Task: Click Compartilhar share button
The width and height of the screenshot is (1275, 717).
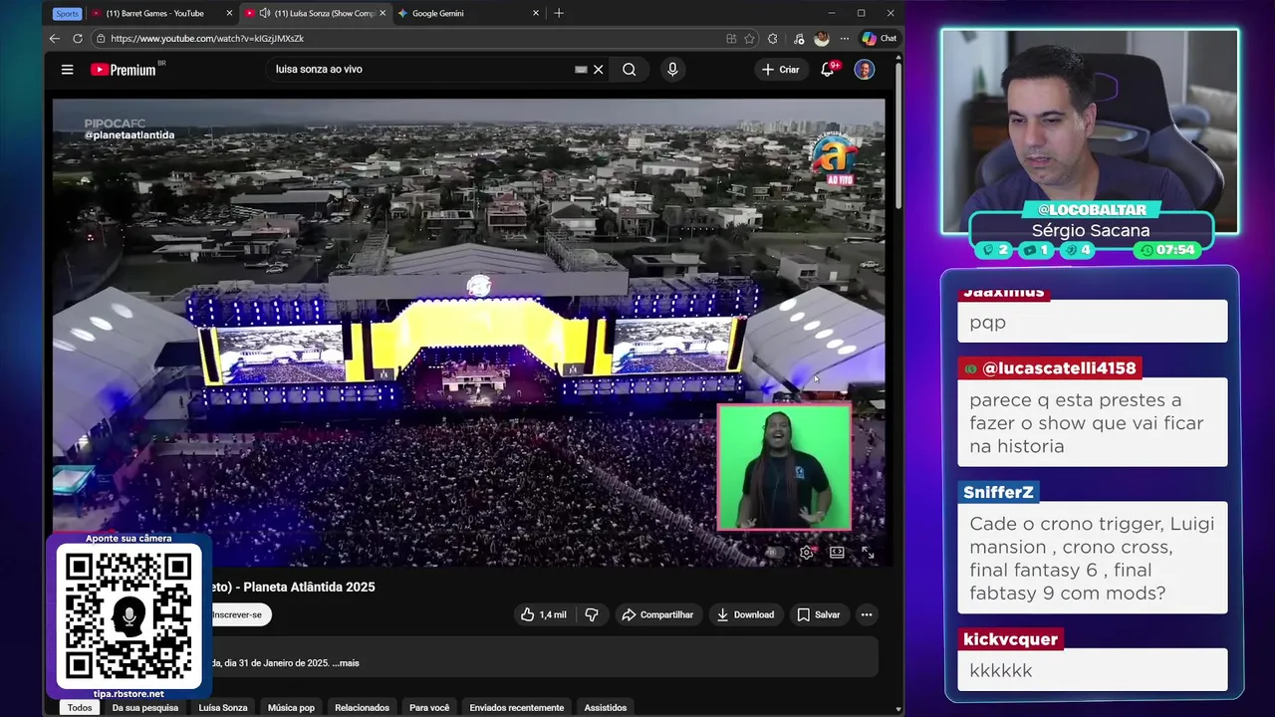Action: (657, 614)
